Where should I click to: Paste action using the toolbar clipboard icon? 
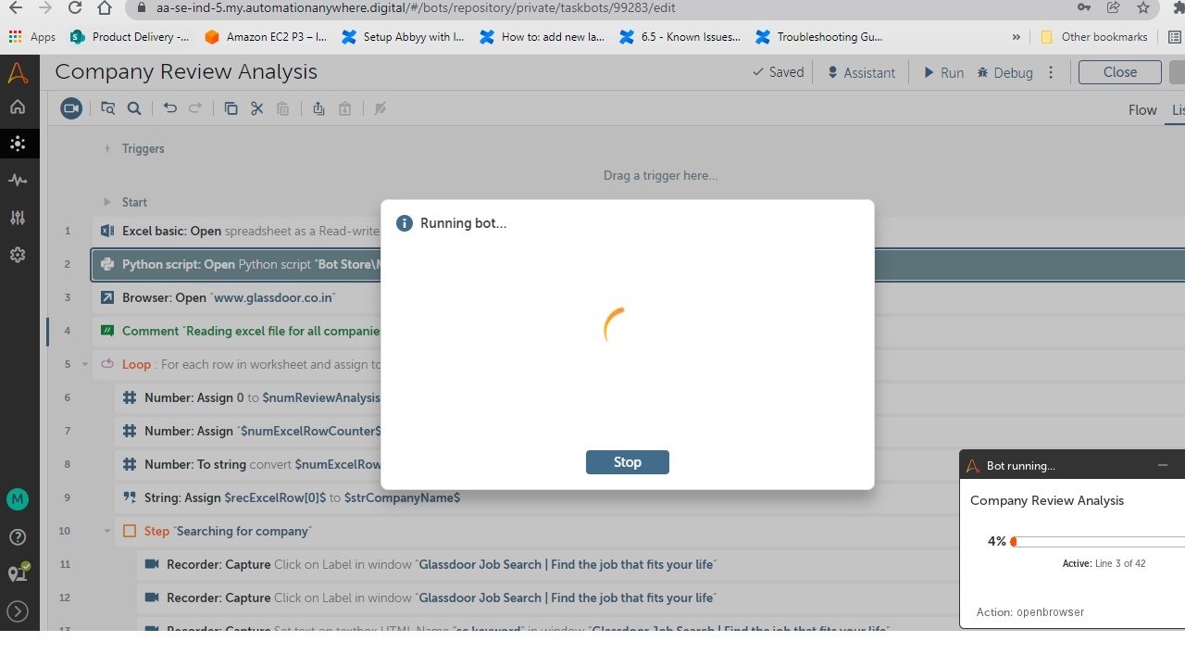(x=283, y=108)
